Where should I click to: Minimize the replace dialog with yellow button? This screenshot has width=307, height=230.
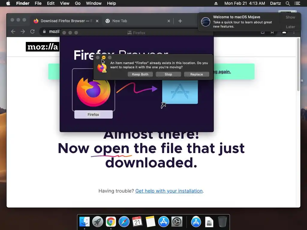point(104,57)
